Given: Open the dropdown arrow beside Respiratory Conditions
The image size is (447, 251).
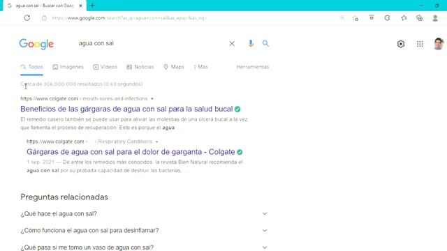Looking at the screenshot, I should pyautogui.click(x=156, y=142).
